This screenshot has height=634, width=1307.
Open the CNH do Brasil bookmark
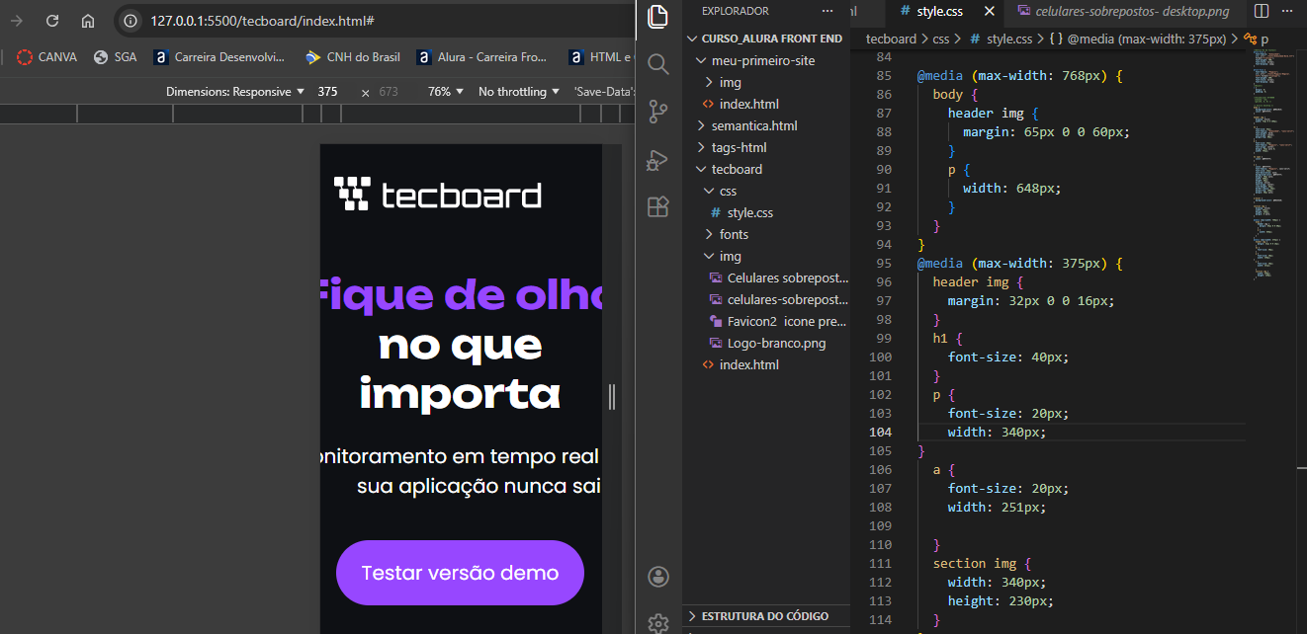(352, 57)
